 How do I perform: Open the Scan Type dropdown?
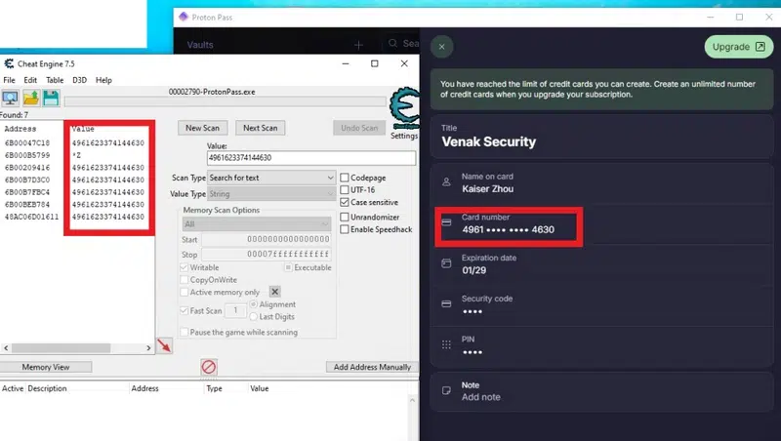[x=271, y=178]
